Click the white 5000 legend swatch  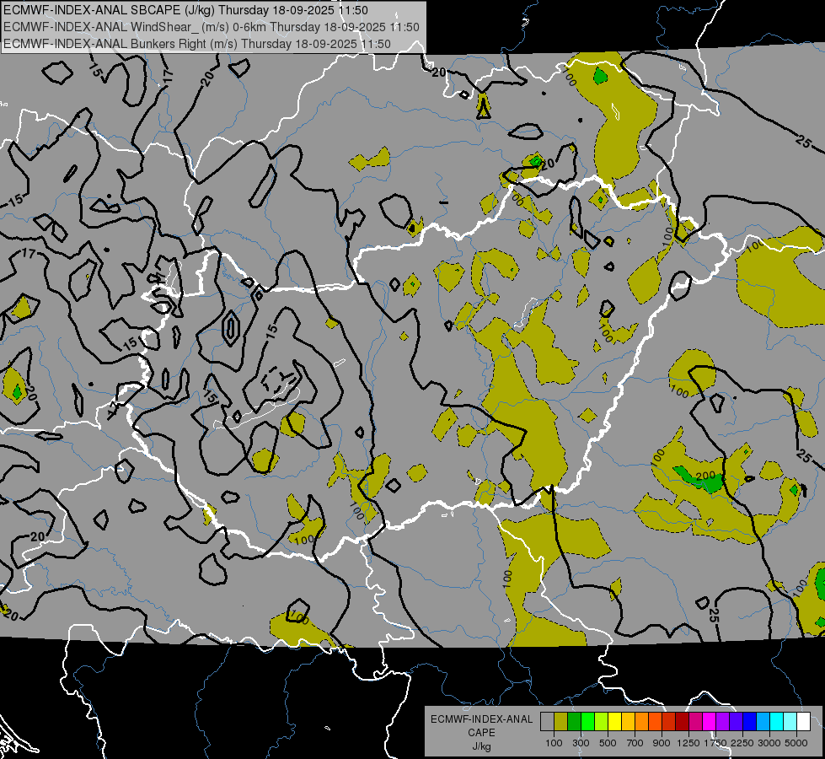coord(804,722)
